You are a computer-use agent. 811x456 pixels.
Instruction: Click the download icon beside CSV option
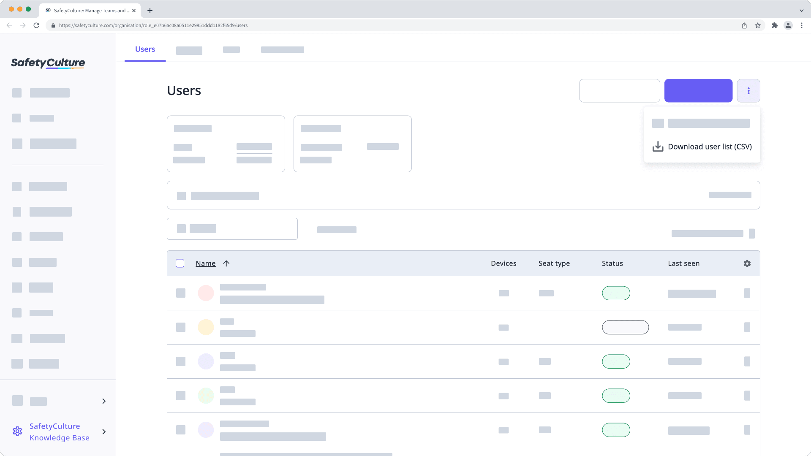[x=658, y=147]
